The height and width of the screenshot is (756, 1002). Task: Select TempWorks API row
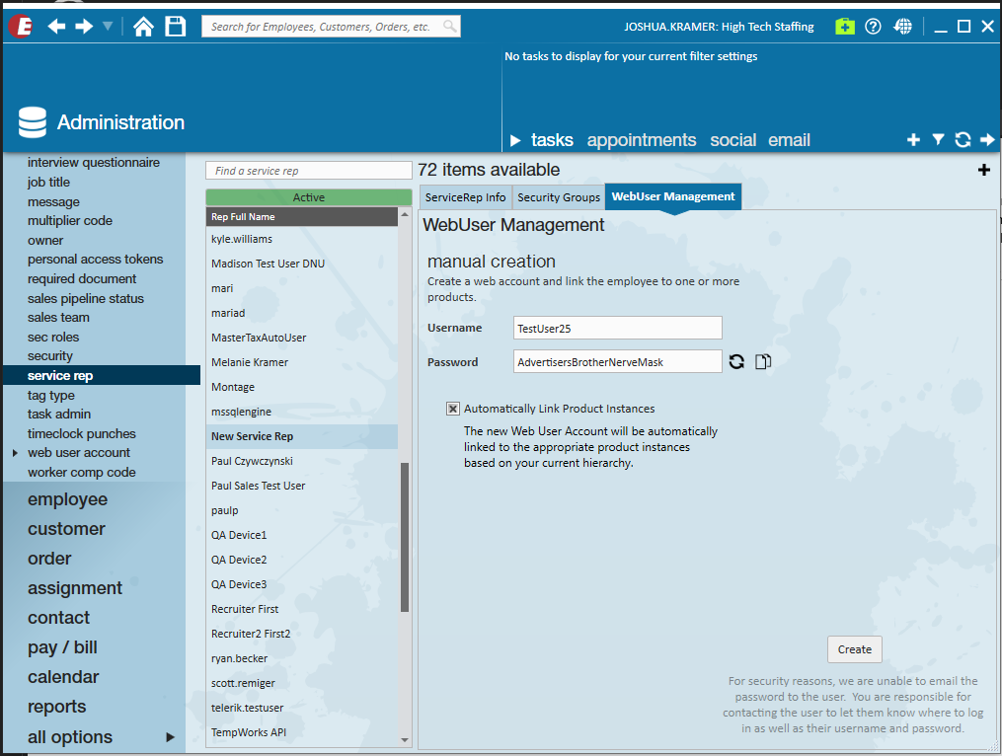(x=302, y=732)
